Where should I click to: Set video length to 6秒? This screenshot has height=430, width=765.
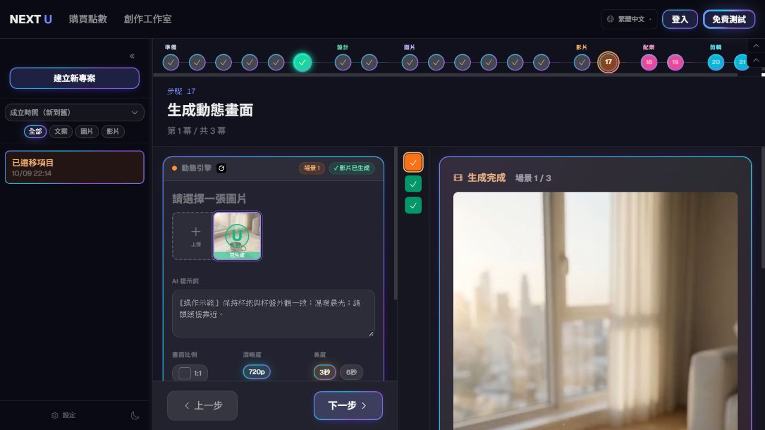[351, 372]
